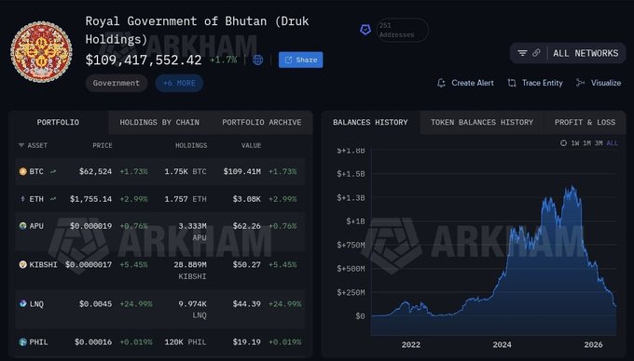Click the clock icon by chart ranges

tap(564, 143)
